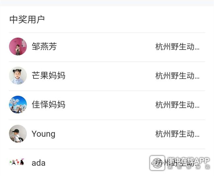Image resolution: width=214 pixels, height=176 pixels.
Task: Select the winner name 芒果妈妈
Action: point(48,75)
